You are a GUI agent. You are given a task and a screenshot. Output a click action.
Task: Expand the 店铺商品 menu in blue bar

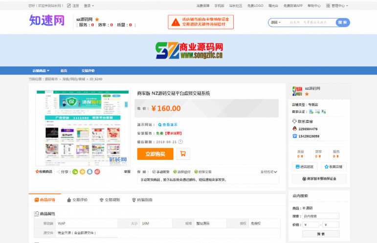click(x=41, y=71)
